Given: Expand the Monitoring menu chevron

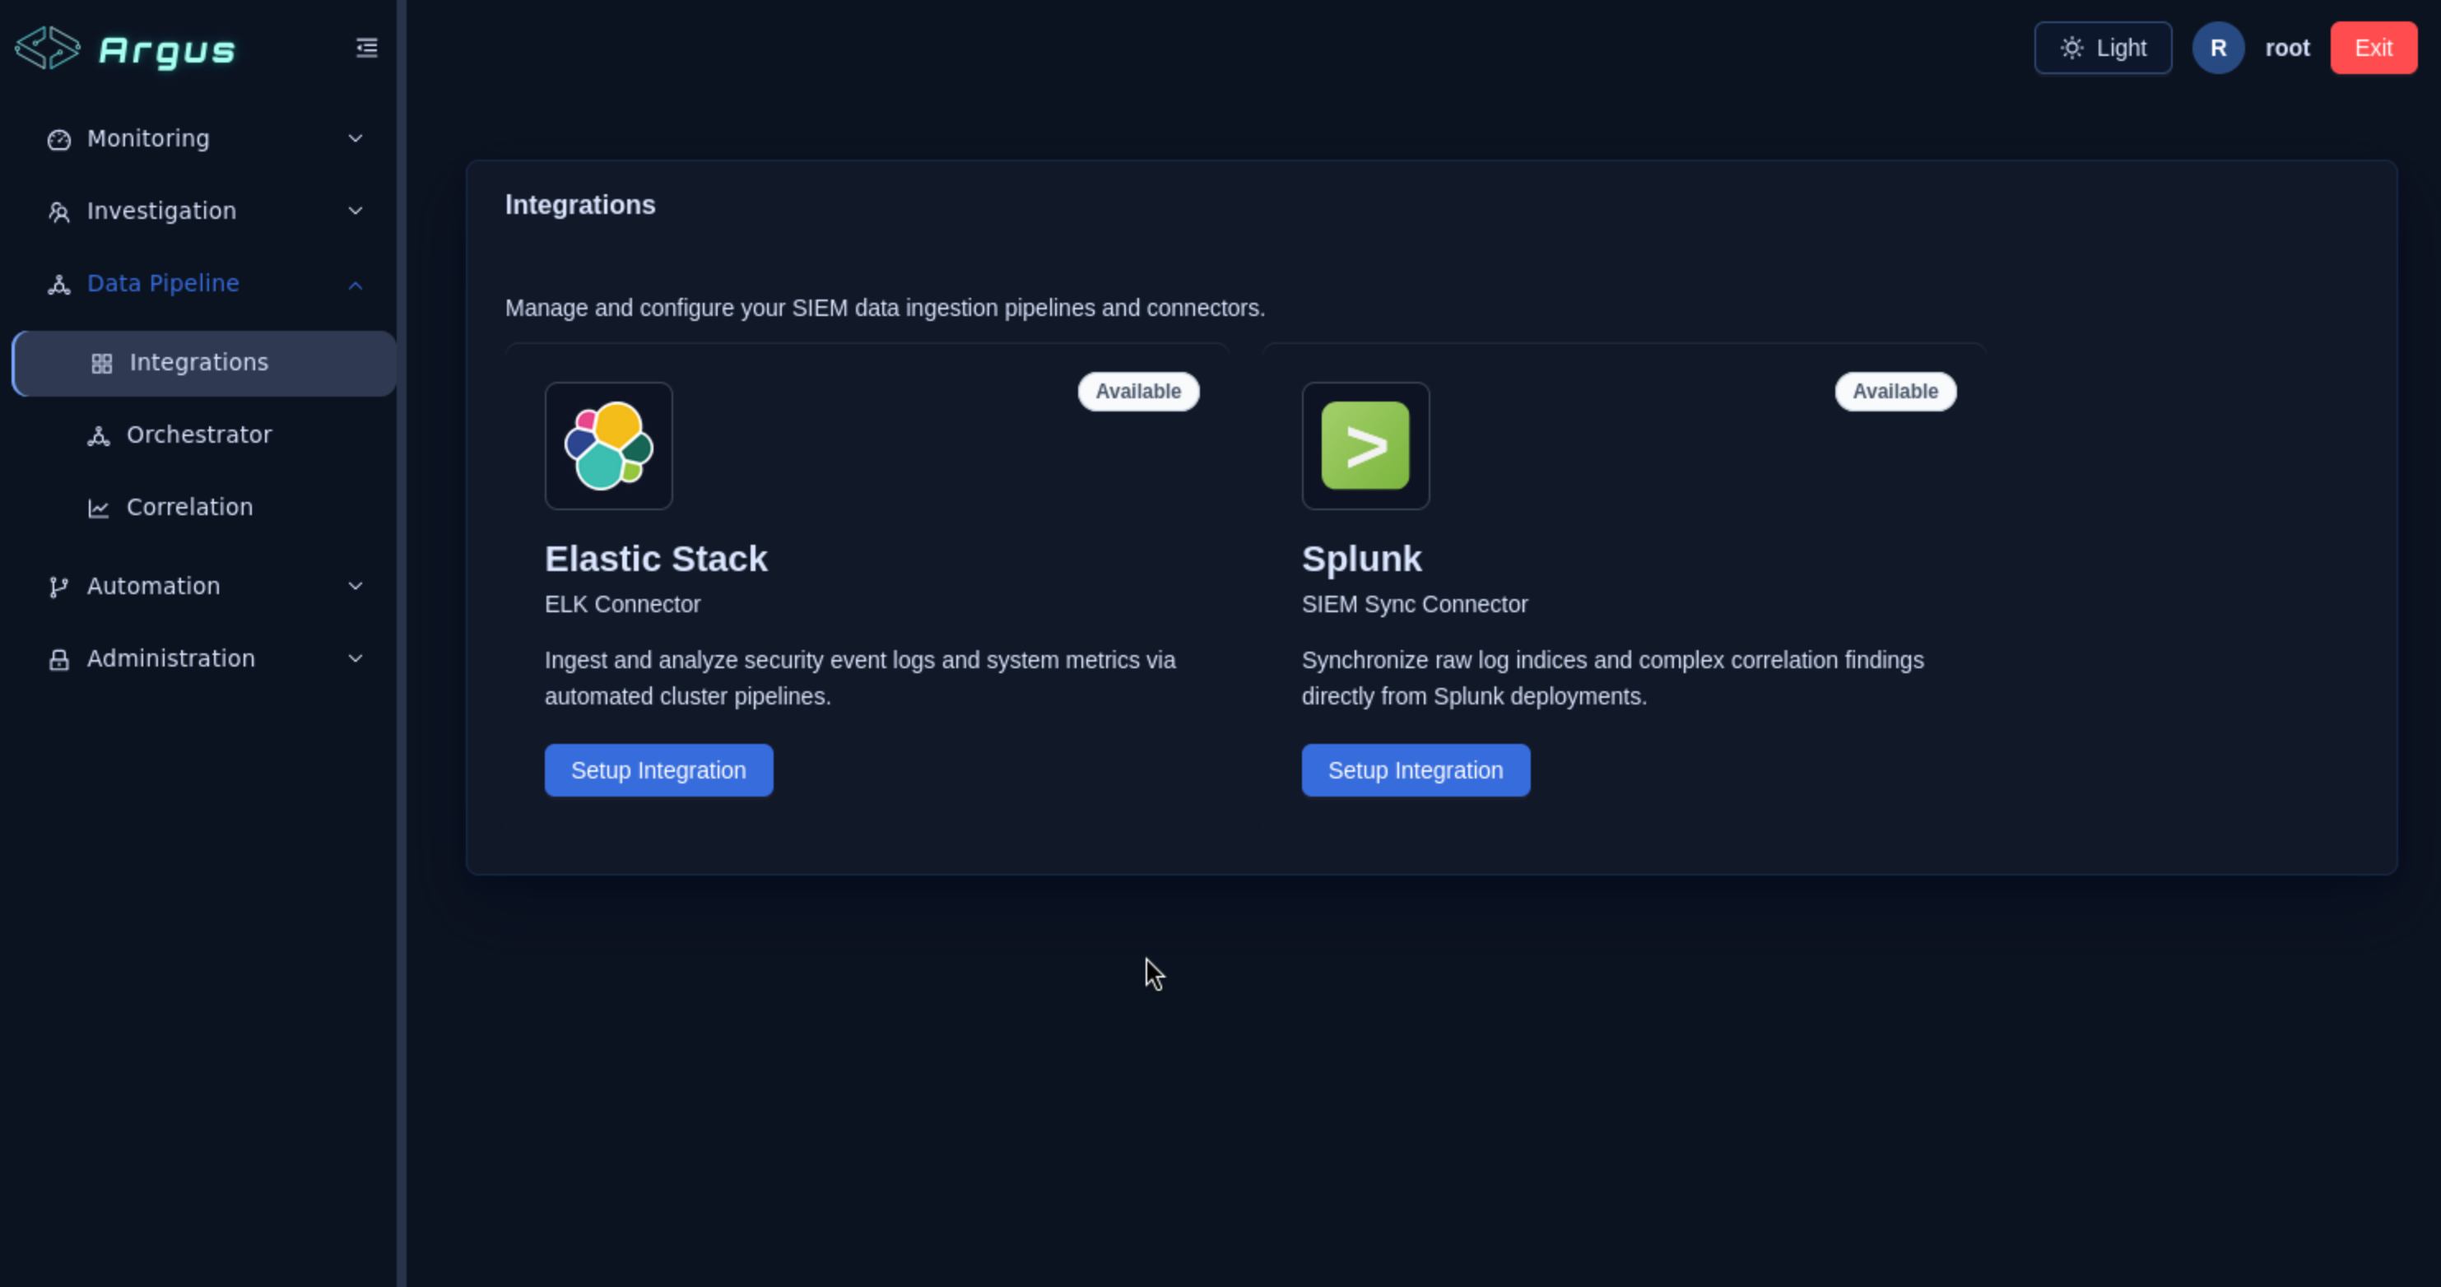Looking at the screenshot, I should pos(356,138).
